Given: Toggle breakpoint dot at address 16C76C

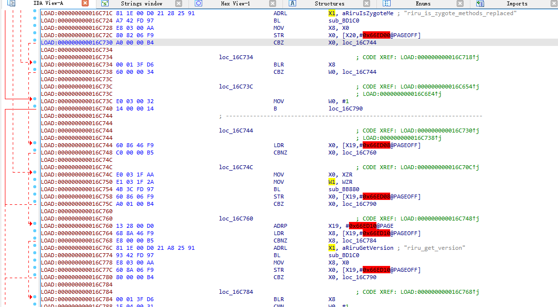Looking at the screenshot, I should tap(35, 248).
